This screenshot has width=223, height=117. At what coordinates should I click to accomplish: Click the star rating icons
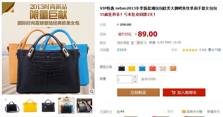(190, 50)
